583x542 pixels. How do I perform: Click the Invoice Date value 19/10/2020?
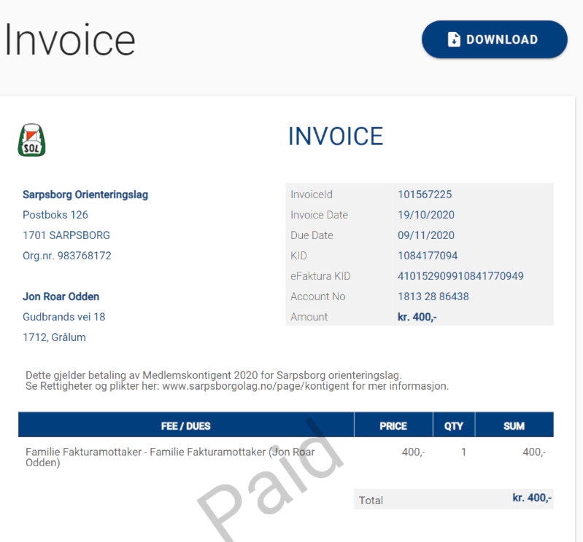425,215
